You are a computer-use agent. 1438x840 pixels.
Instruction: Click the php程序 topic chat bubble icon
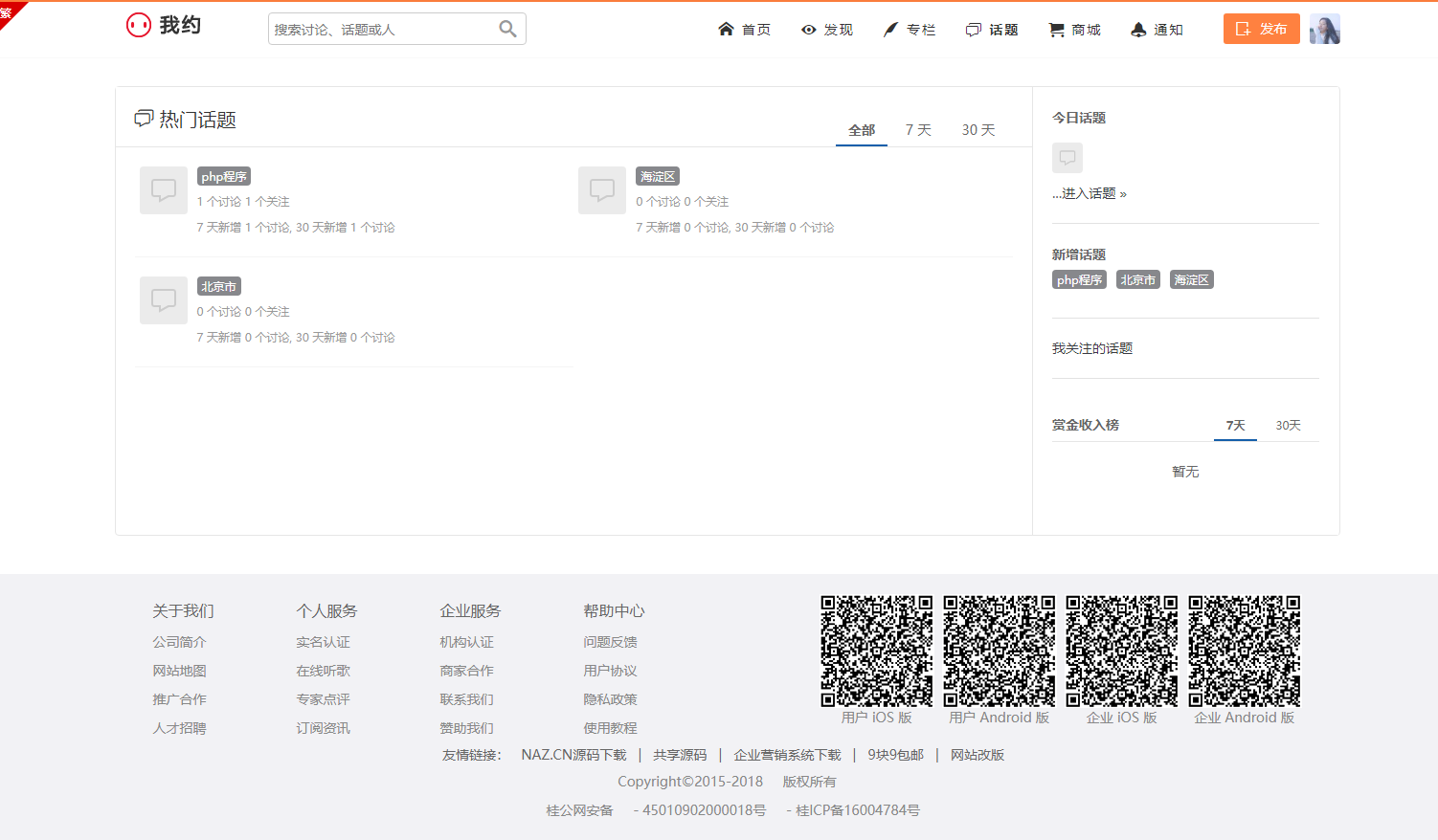(x=164, y=190)
